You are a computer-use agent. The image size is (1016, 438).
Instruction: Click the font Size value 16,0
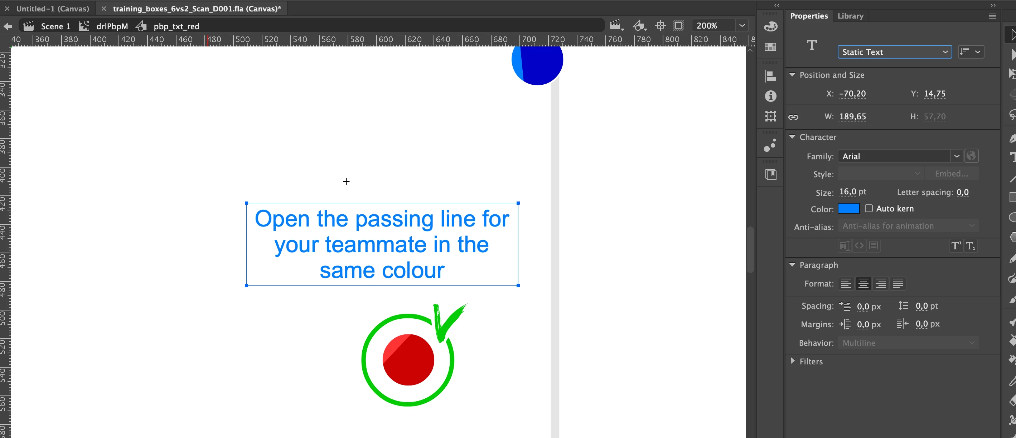coord(847,191)
